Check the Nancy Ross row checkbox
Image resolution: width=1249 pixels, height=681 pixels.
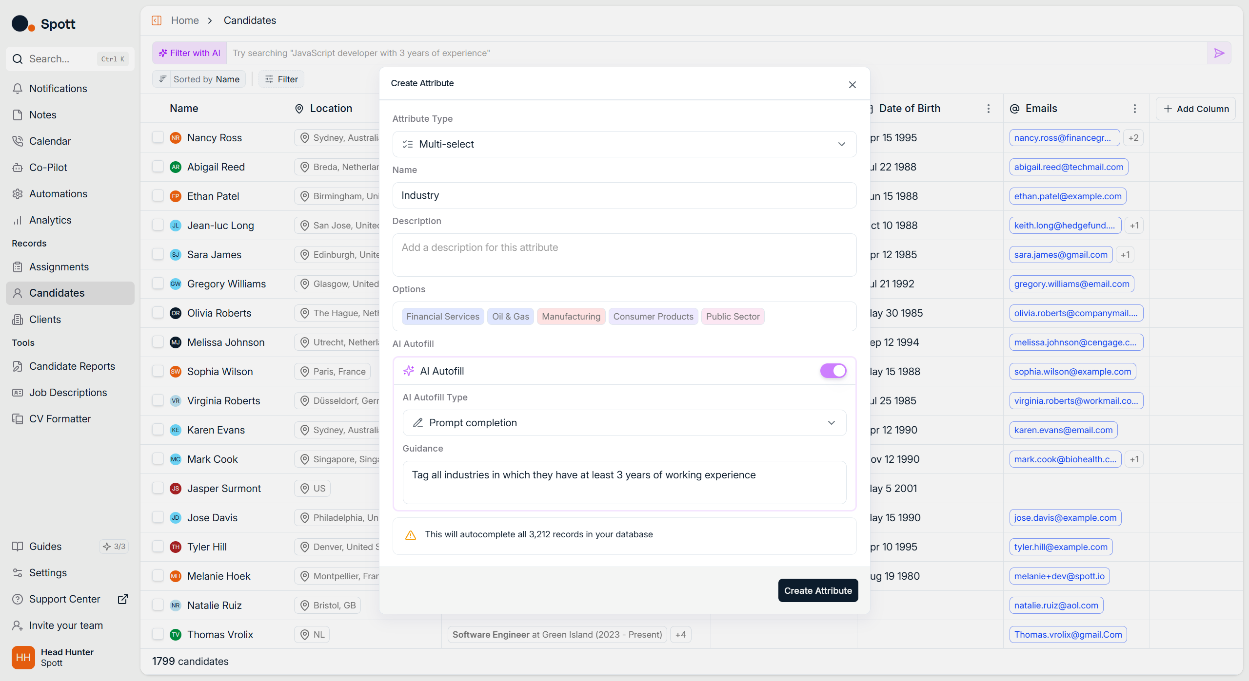click(158, 137)
